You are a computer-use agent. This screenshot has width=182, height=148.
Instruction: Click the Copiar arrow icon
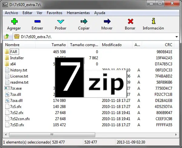[84, 21]
